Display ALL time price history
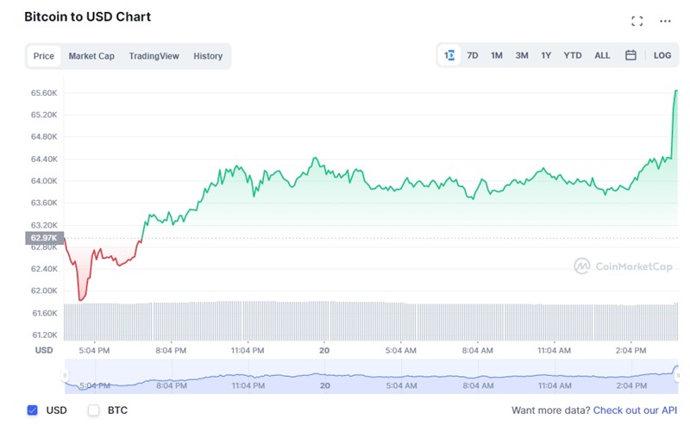The height and width of the screenshot is (432, 690). pyautogui.click(x=602, y=55)
